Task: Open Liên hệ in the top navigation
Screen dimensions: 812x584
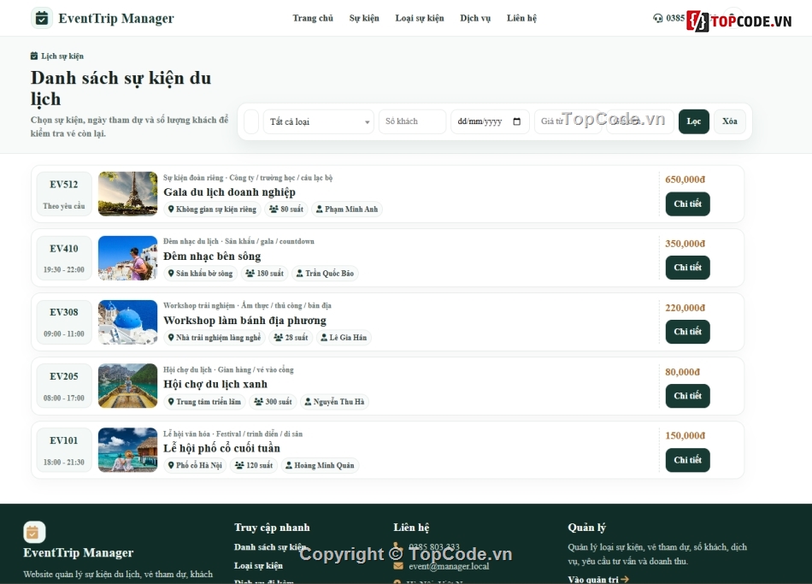Action: (521, 18)
